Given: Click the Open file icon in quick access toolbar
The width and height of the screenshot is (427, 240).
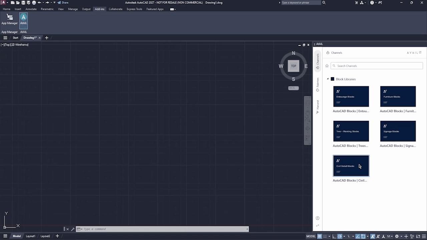Looking at the screenshot, I should click(18, 3).
